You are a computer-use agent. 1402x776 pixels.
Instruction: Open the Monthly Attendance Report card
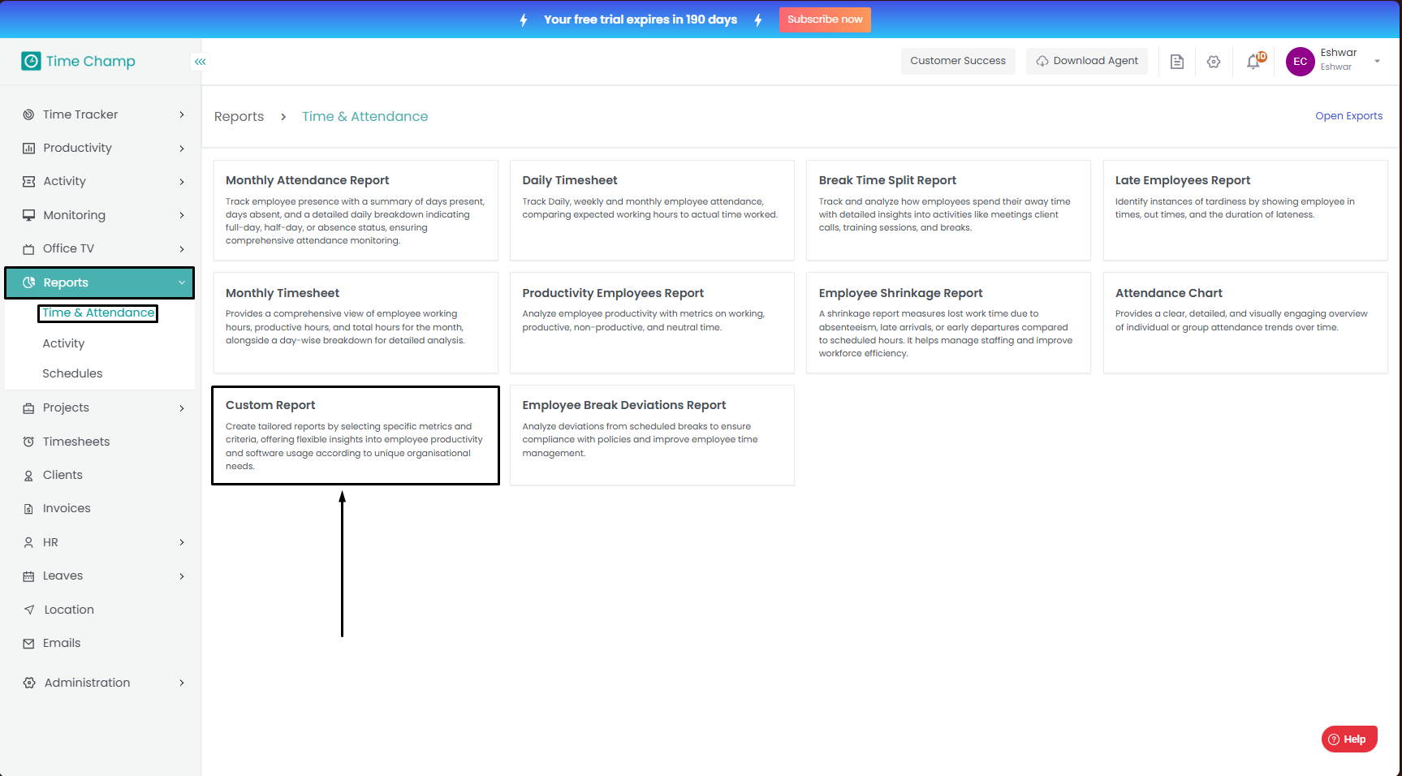click(x=356, y=210)
